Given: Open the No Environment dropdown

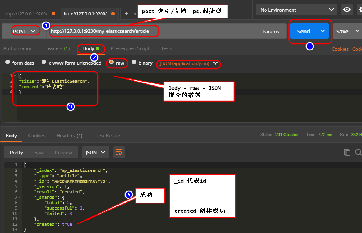Looking at the screenshot, I should coord(297,10).
